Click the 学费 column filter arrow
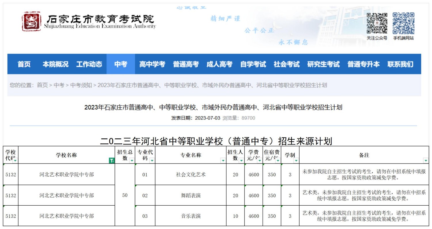 pos(259,161)
